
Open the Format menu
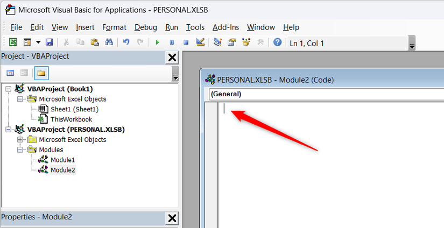coord(115,27)
